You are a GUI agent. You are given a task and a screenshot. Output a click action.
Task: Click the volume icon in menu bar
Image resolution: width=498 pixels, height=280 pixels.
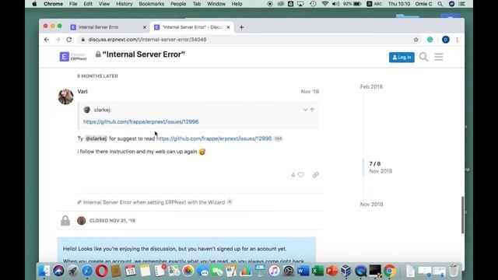(335, 4)
